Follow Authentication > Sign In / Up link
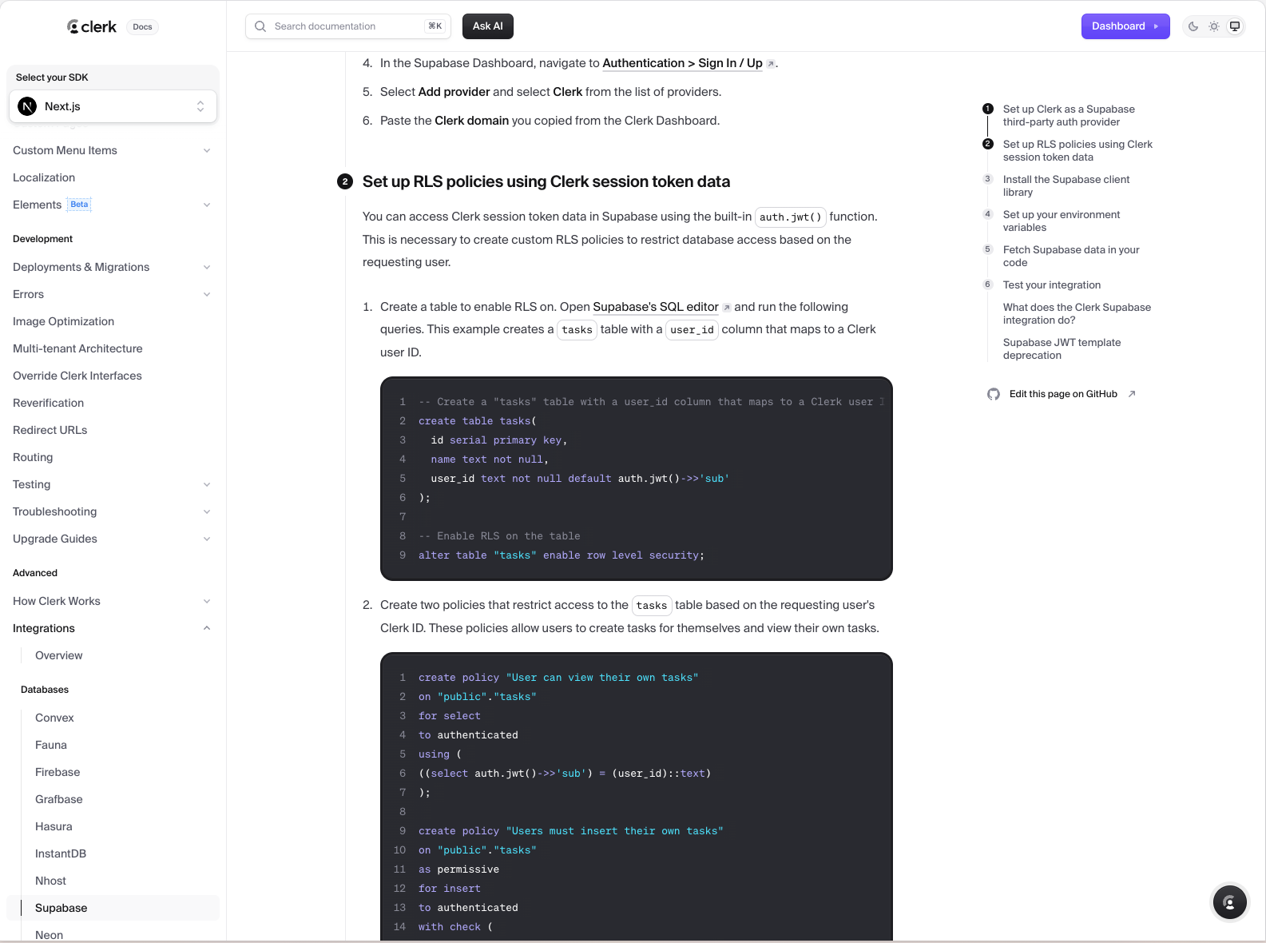 coord(682,63)
